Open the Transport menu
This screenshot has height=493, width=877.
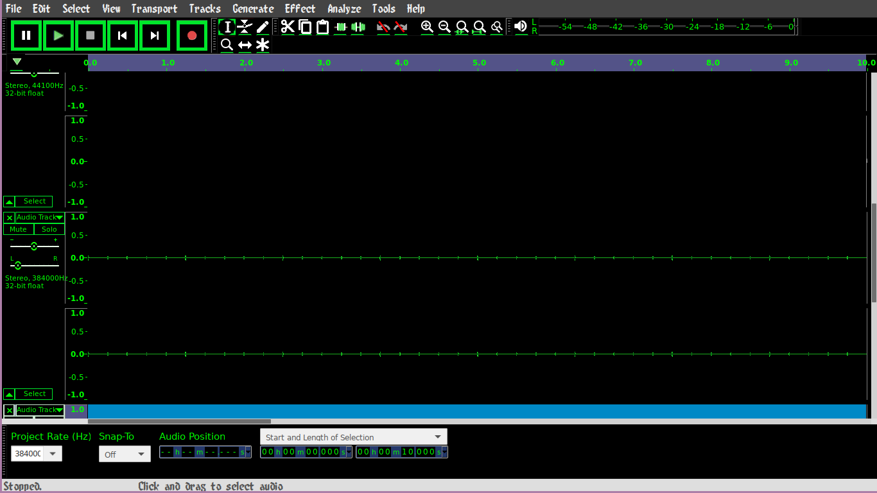coord(154,8)
